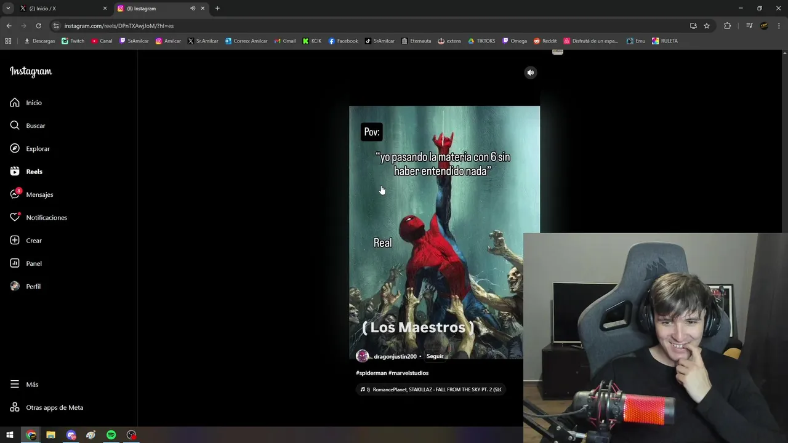The height and width of the screenshot is (443, 788).
Task: Open Spotify from the taskbar
Action: pos(111,435)
